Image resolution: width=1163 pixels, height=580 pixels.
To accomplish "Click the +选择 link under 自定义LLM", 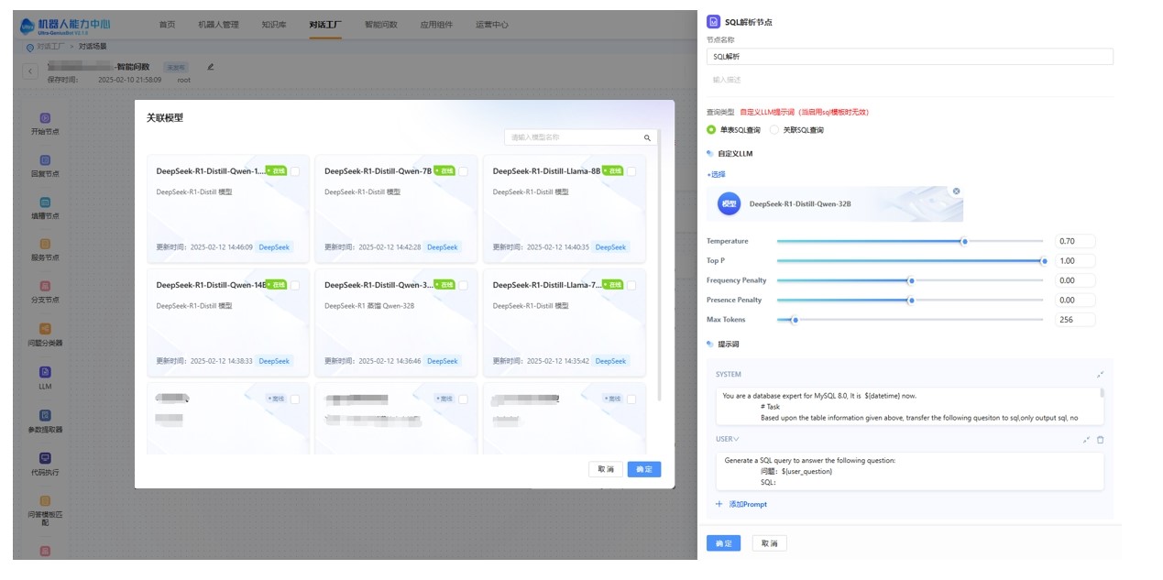I will click(x=716, y=174).
